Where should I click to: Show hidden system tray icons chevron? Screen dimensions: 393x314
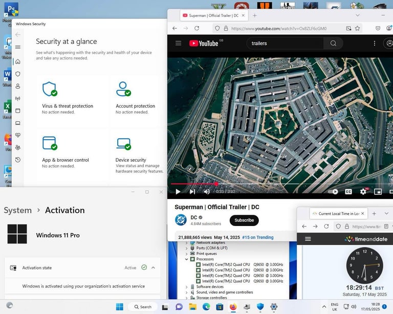(324, 307)
